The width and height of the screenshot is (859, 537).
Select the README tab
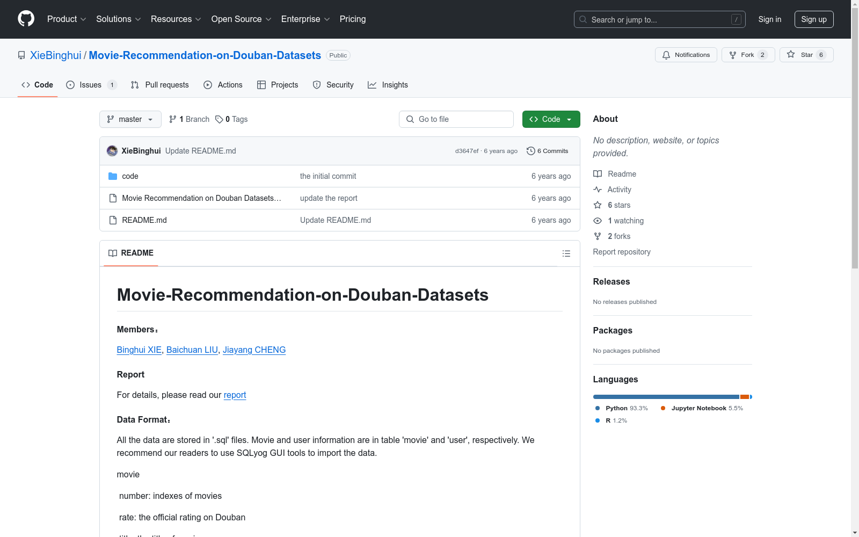tap(131, 253)
